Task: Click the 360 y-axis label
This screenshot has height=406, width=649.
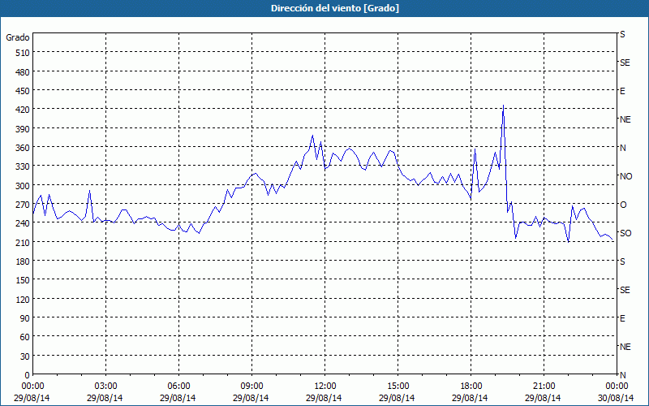Action: [23, 148]
